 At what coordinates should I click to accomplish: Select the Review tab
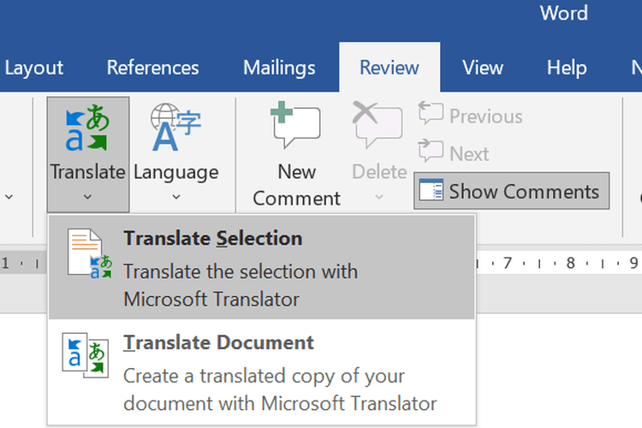(x=389, y=68)
